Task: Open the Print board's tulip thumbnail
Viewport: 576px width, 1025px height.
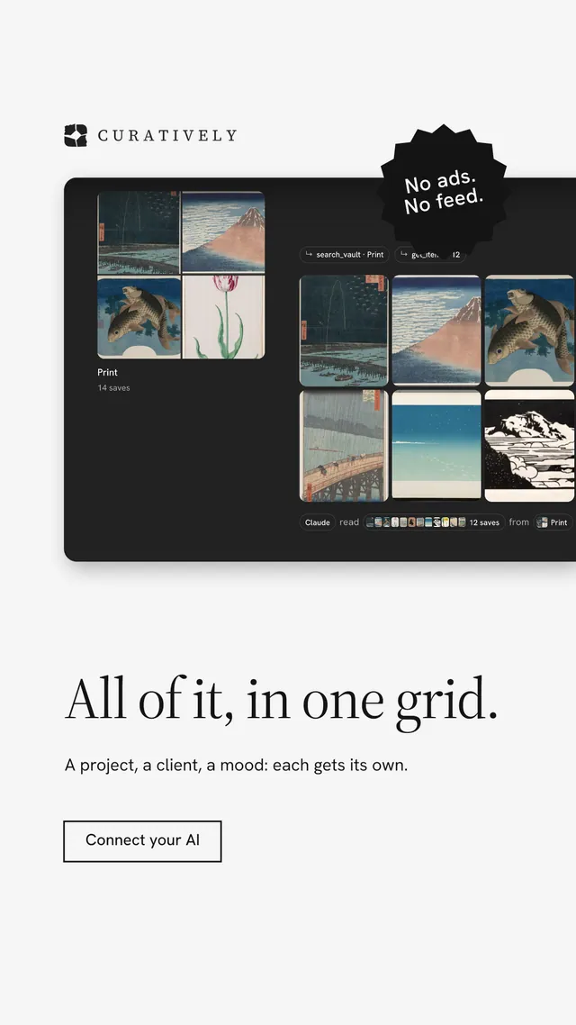Action: click(x=223, y=317)
